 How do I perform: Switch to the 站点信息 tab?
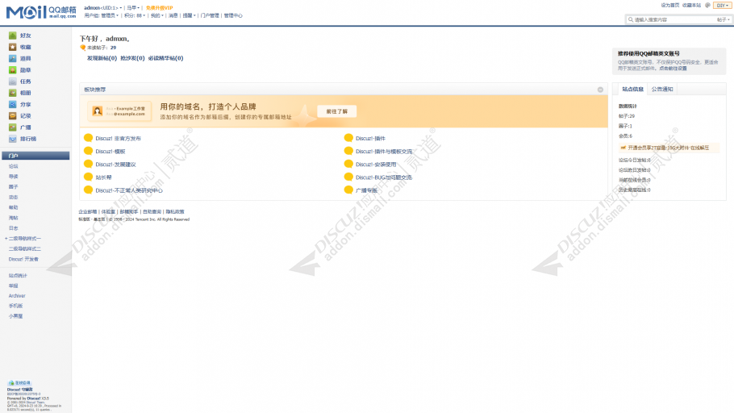[632, 89]
